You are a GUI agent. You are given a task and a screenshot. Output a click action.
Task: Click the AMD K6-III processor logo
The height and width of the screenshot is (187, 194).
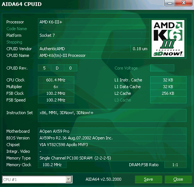click(168, 39)
